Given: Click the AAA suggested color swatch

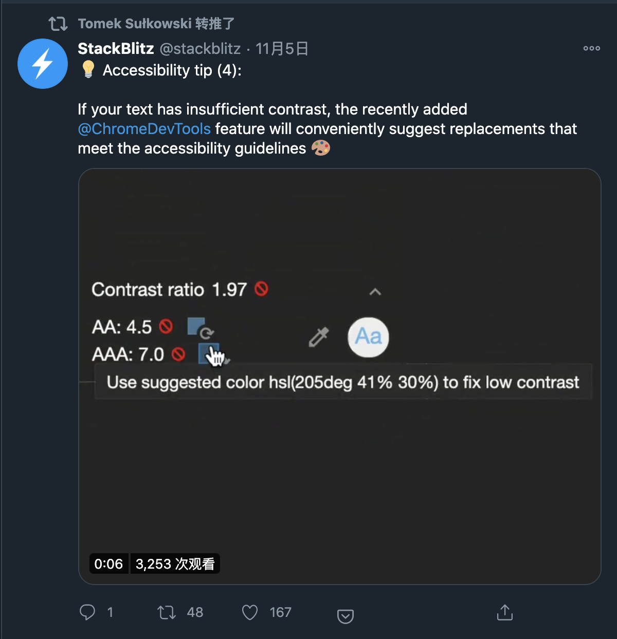Looking at the screenshot, I should click(x=208, y=353).
